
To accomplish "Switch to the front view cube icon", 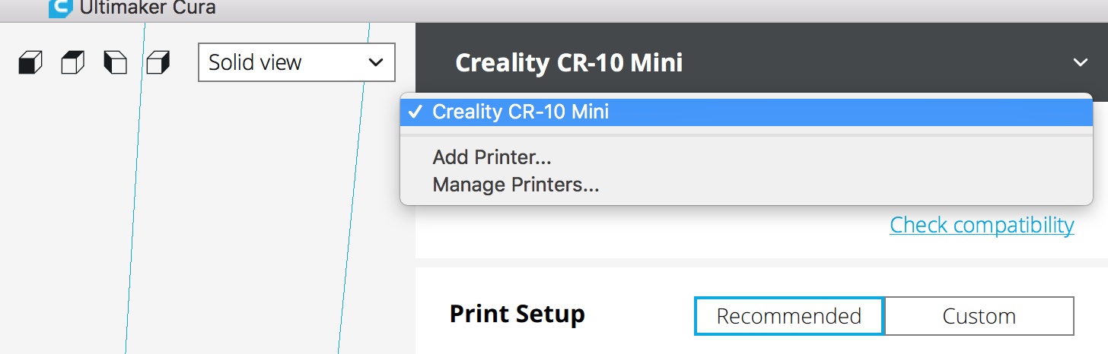I will 30,62.
